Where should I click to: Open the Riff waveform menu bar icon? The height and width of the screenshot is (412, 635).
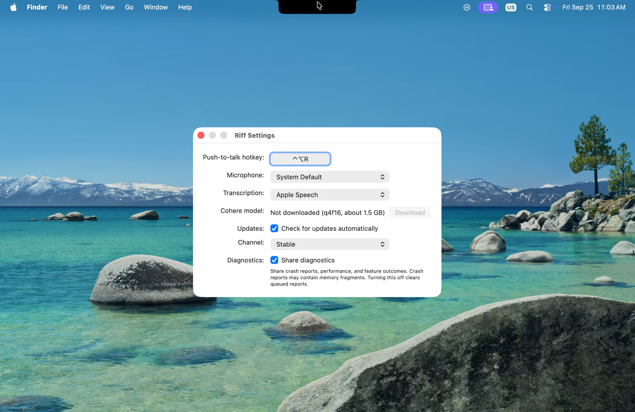pyautogui.click(x=467, y=8)
